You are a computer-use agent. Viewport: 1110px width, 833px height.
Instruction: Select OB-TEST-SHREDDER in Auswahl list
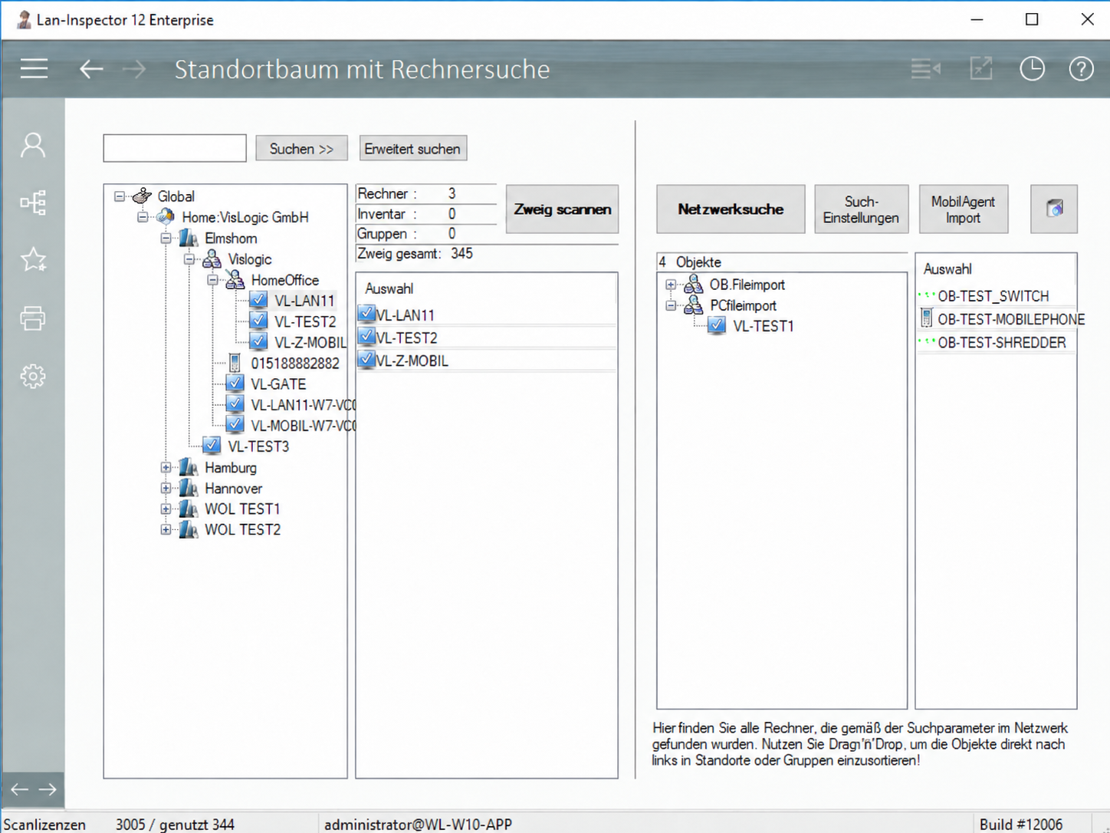tap(1001, 343)
